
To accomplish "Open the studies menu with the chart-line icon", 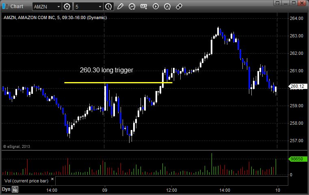I will (132, 7).
